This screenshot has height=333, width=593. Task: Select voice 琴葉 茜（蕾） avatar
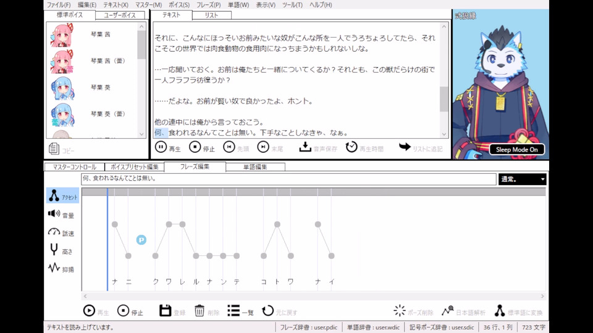click(62, 61)
